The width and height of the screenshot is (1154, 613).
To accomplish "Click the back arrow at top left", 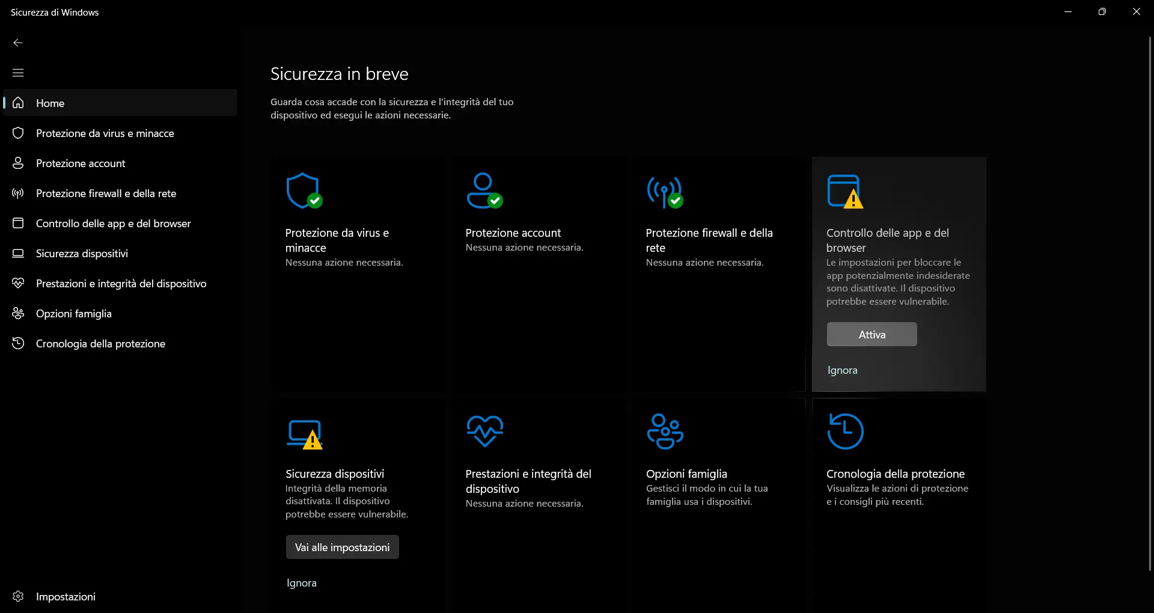I will point(18,42).
